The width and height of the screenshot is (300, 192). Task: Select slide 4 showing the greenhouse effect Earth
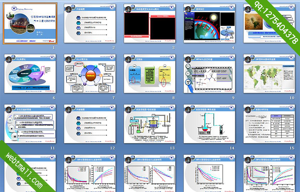[209, 23]
